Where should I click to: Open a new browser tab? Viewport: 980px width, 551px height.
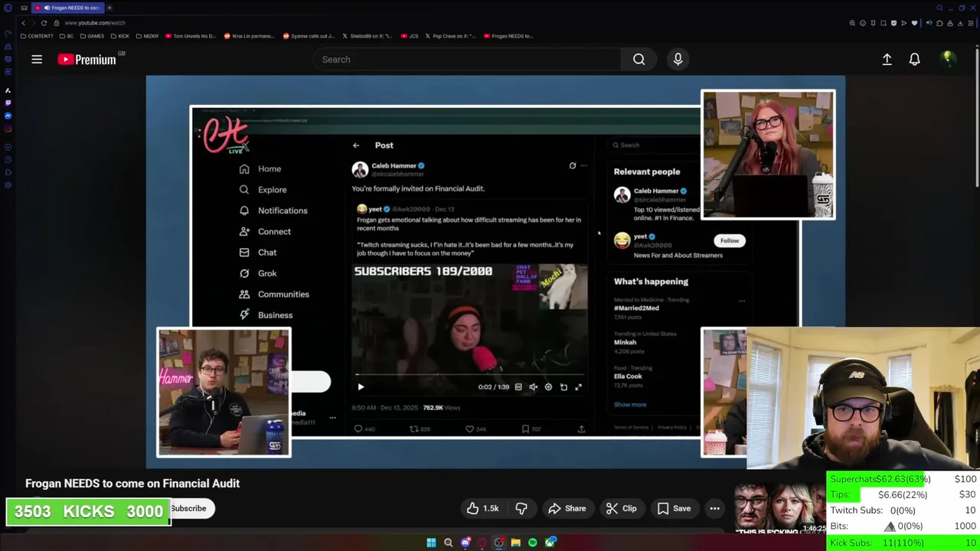pos(109,8)
